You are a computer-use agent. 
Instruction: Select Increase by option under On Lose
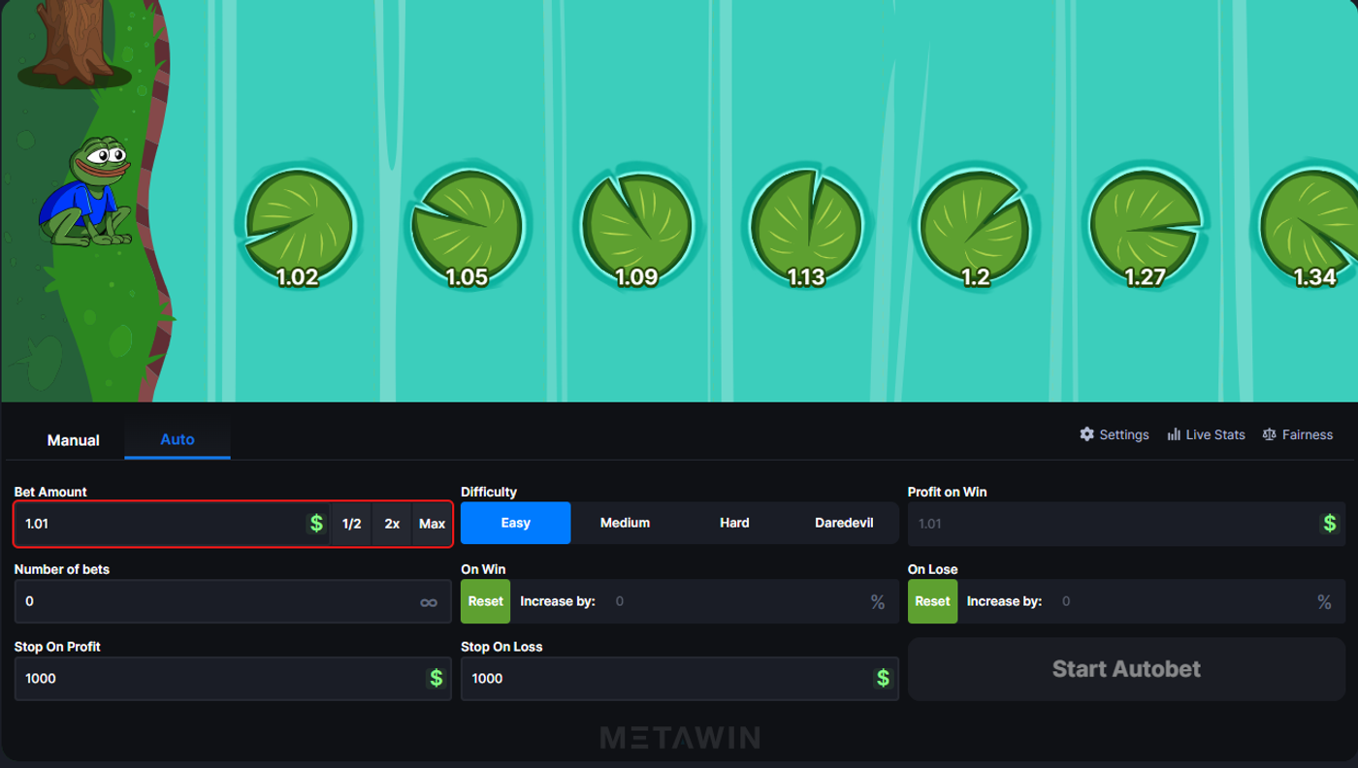click(x=1004, y=601)
